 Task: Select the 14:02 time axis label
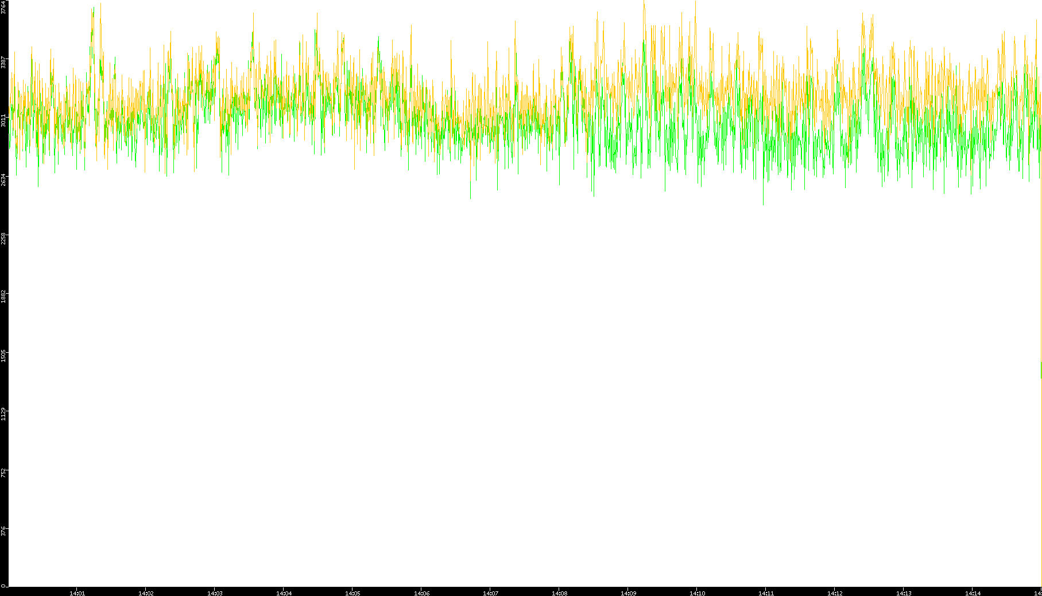coord(146,593)
